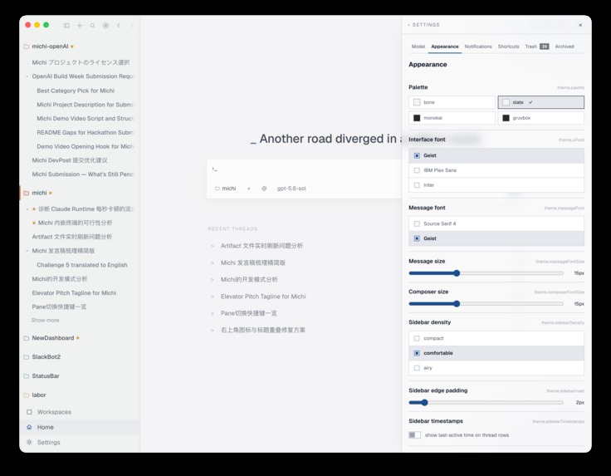This screenshot has width=611, height=476.
Task: Open Best Category Pick for Michi thread
Action: [x=76, y=91]
